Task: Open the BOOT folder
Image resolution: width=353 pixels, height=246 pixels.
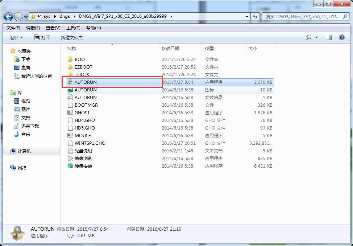Action: pyautogui.click(x=80, y=60)
